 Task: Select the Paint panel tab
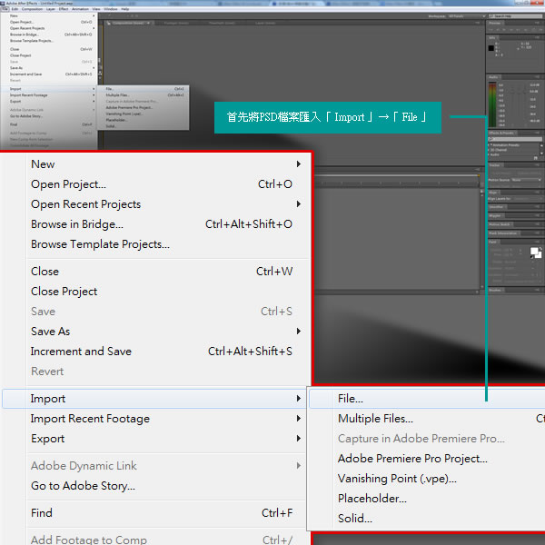[x=493, y=242]
